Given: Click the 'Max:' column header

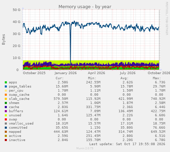Looking at the screenshot, I should click(x=157, y=78).
